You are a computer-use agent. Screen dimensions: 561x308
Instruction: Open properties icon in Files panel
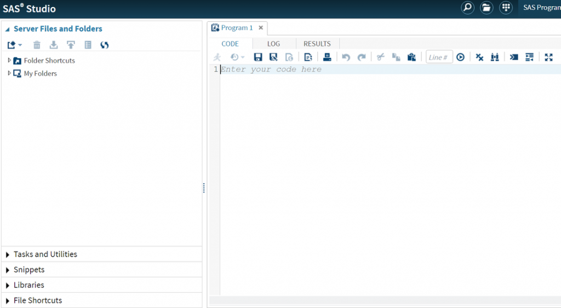pos(88,45)
